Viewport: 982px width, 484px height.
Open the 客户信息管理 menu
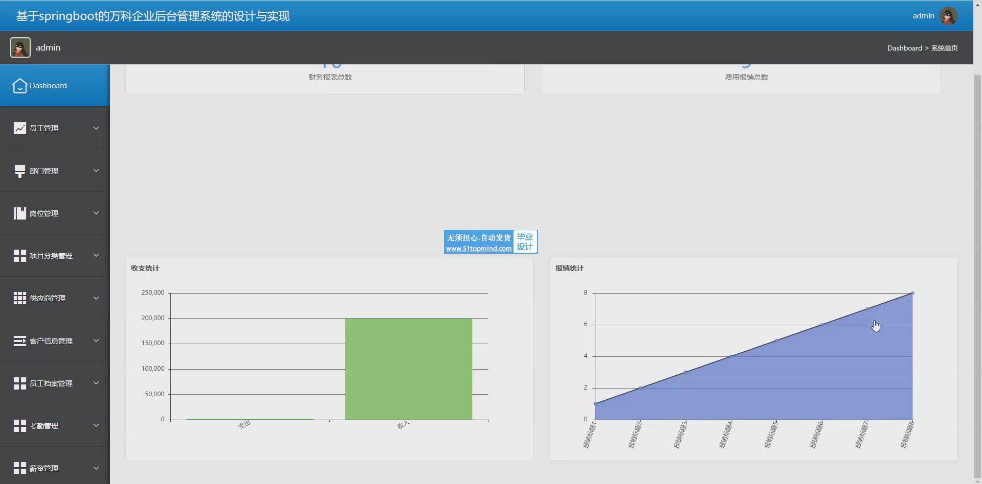(x=55, y=341)
